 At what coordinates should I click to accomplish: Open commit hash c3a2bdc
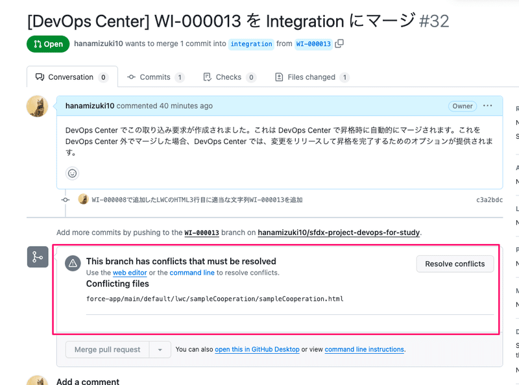click(x=489, y=200)
